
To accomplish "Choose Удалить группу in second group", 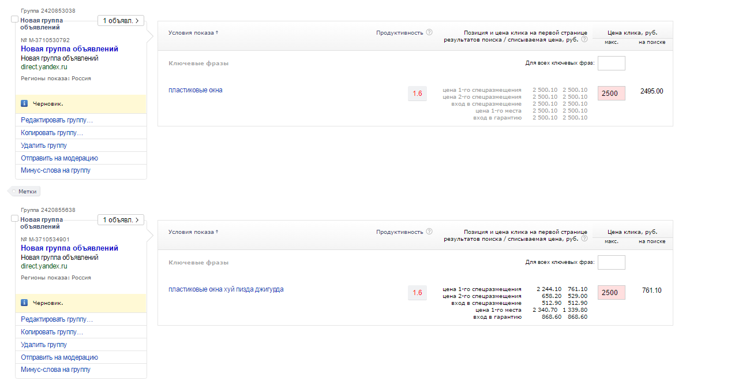I will click(x=44, y=345).
